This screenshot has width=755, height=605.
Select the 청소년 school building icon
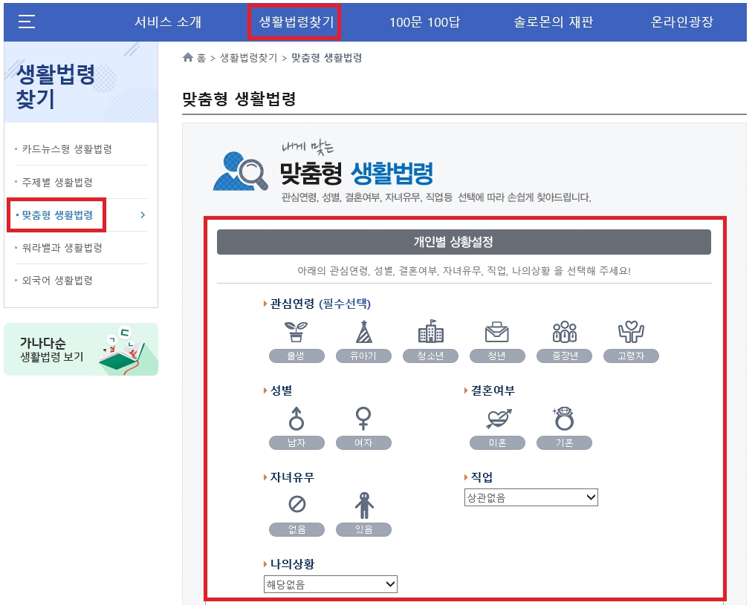pos(430,331)
